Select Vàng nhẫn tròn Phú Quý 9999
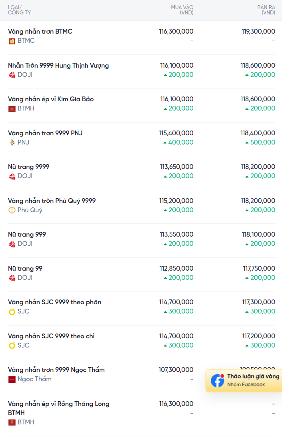282x436 pixels. click(52, 201)
